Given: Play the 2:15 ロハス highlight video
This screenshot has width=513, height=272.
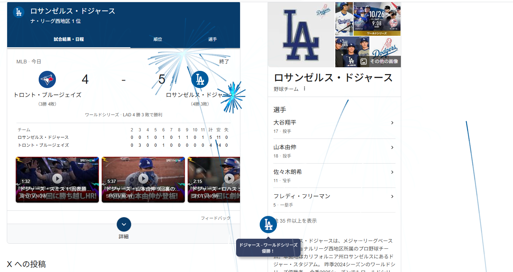Looking at the screenshot, I should [229, 179].
